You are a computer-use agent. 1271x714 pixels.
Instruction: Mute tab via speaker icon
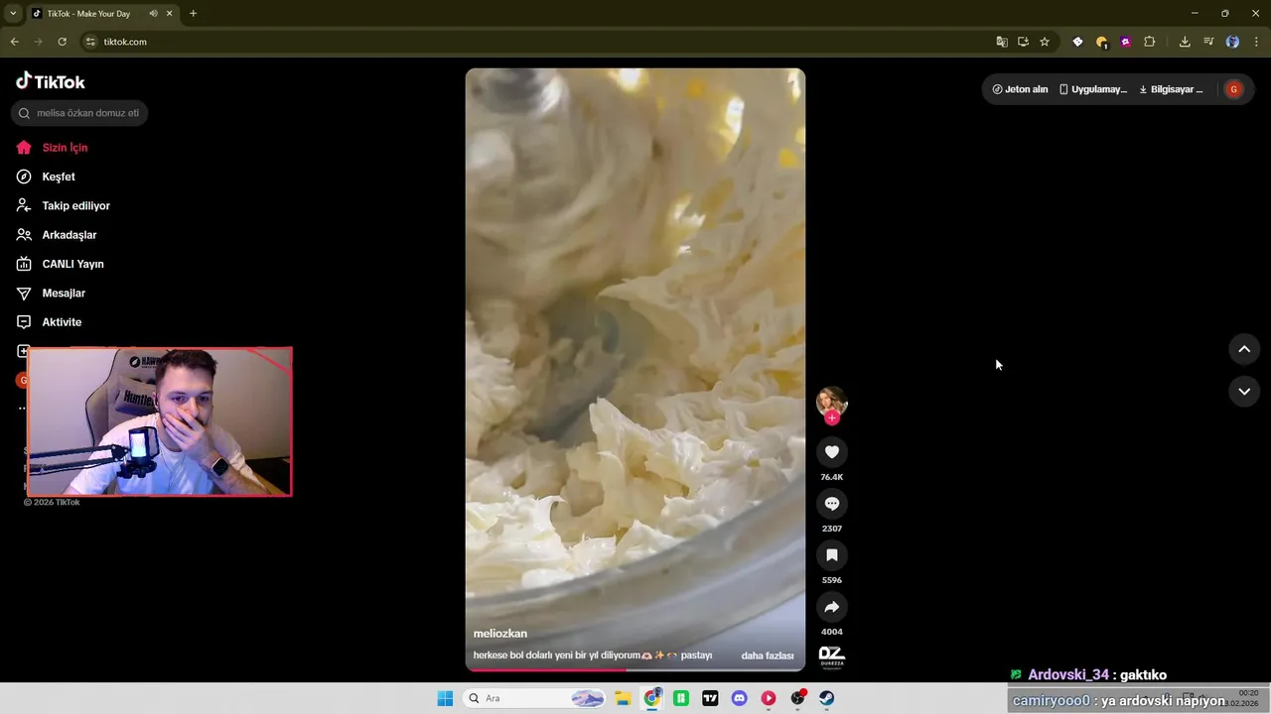pos(153,14)
